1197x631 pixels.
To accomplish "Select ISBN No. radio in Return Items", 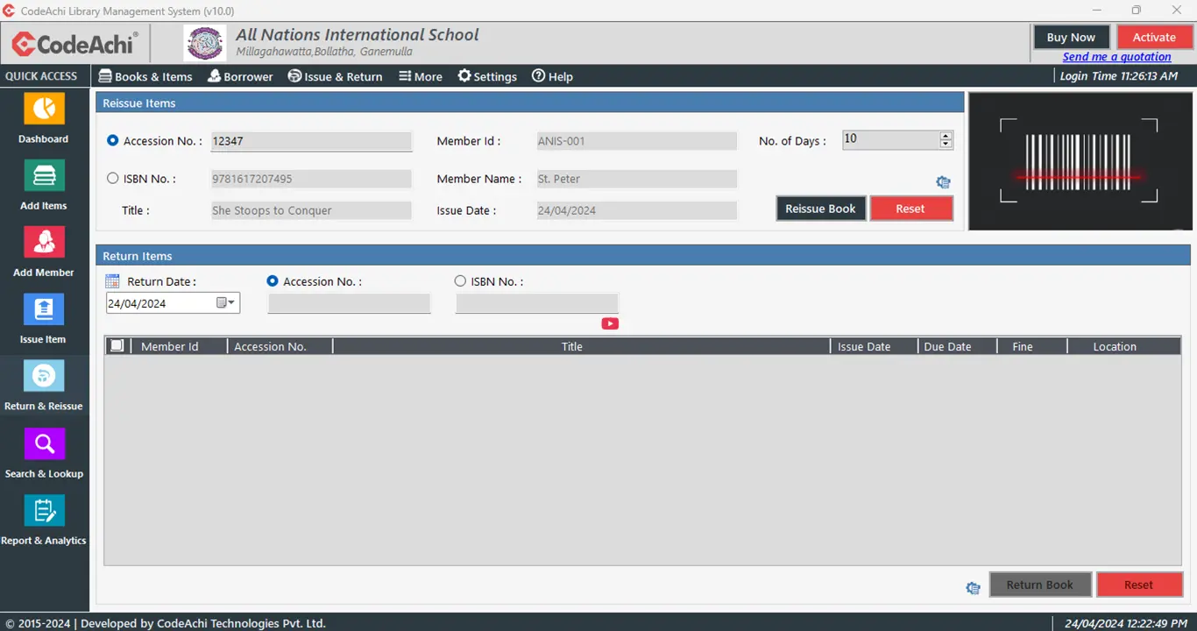I will pyautogui.click(x=460, y=281).
